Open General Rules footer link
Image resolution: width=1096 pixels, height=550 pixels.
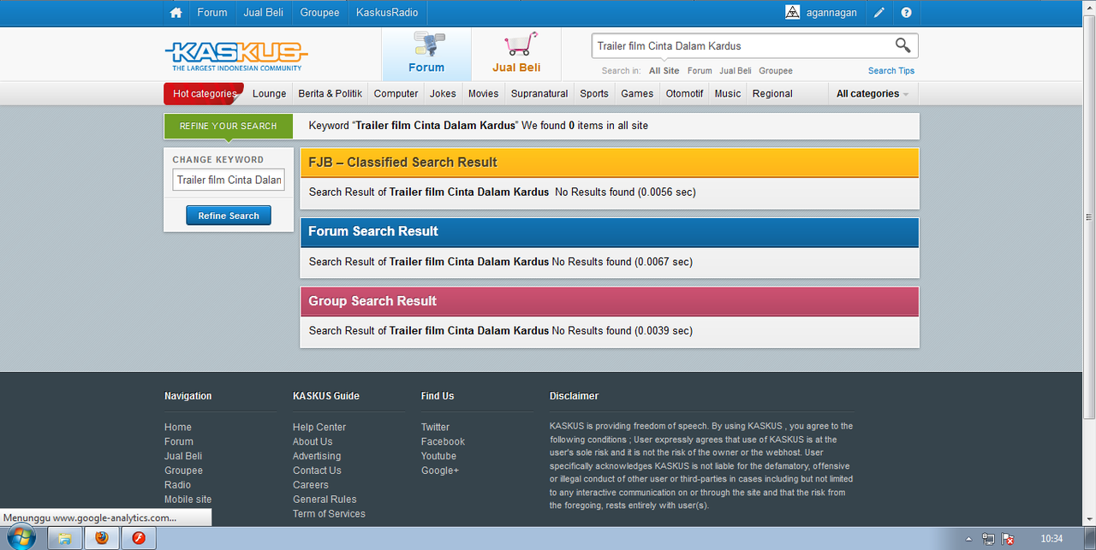click(325, 500)
